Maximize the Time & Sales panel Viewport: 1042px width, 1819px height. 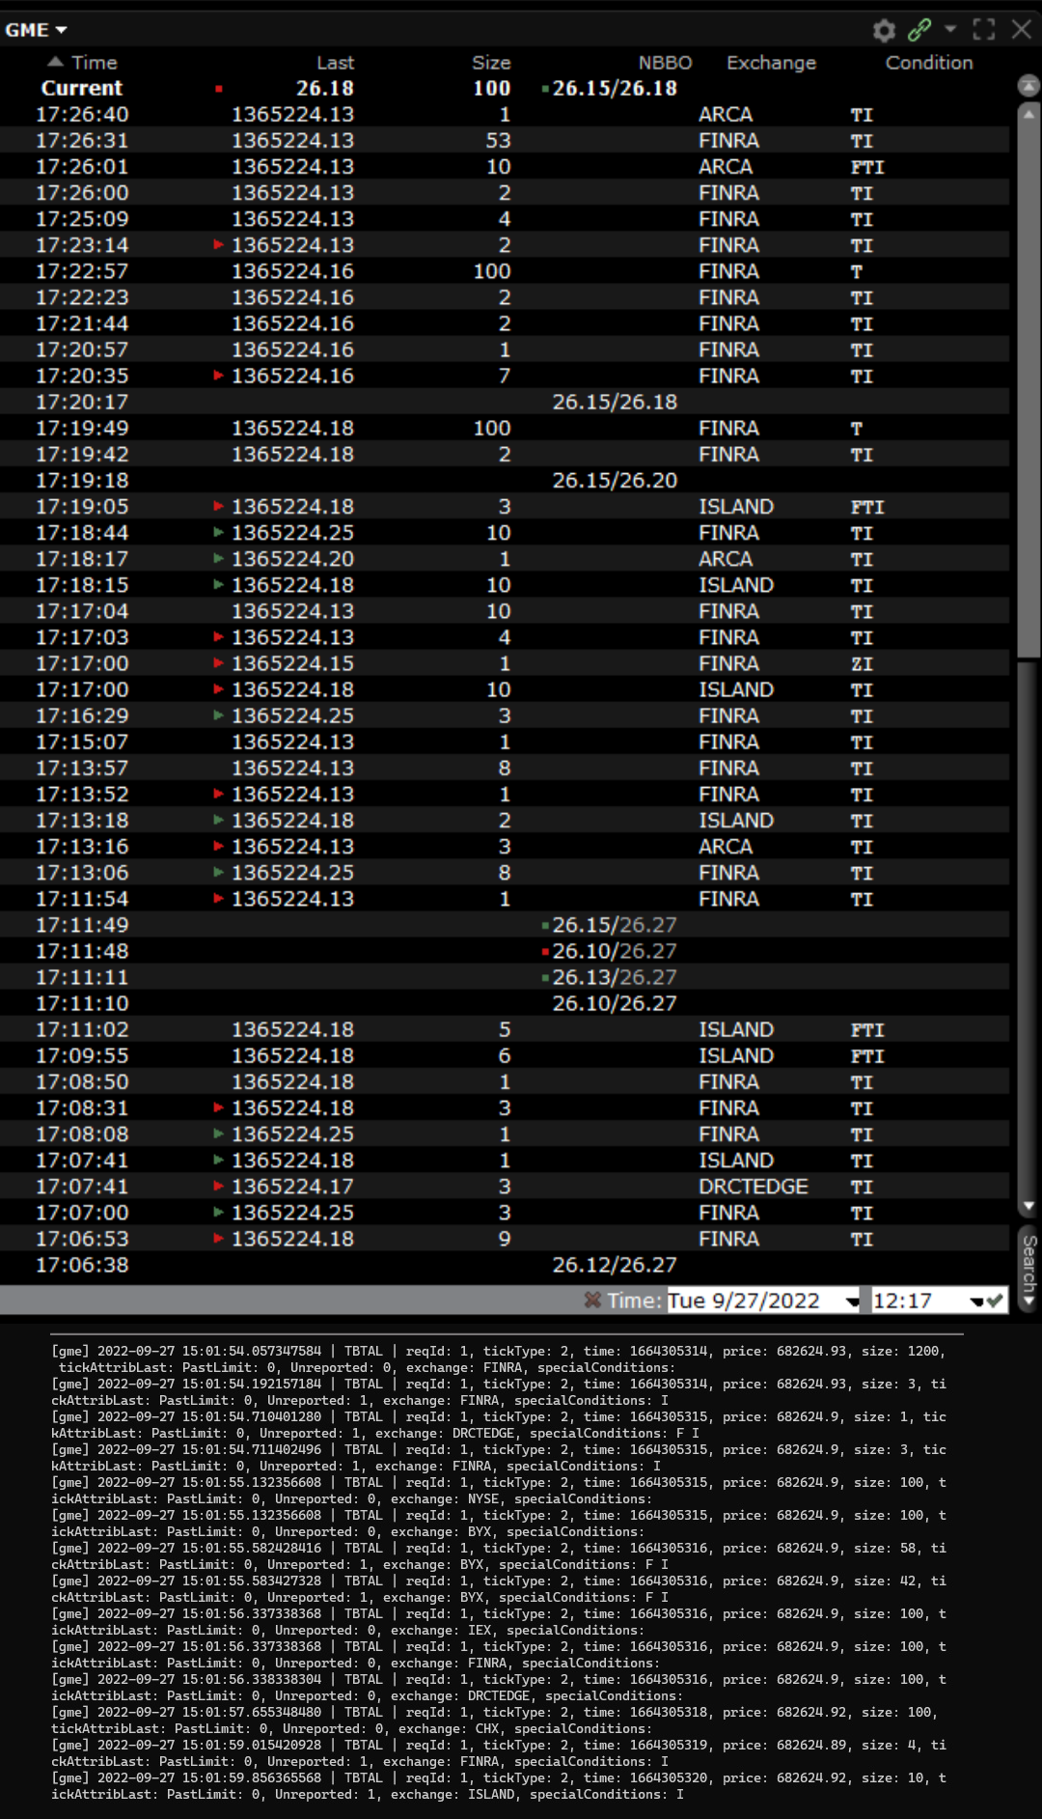[x=984, y=29]
